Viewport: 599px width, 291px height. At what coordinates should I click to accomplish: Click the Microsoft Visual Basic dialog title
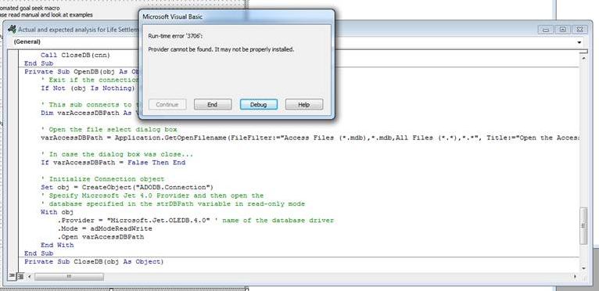[173, 17]
